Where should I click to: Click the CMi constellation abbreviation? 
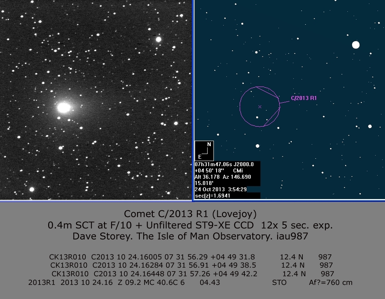[238, 170]
